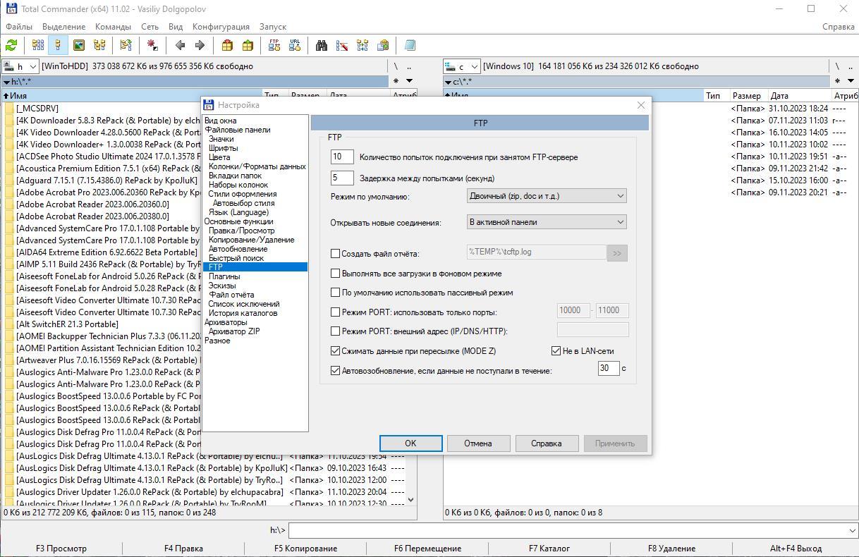Open file search with binoculars icon
The image size is (859, 557).
coord(322,45)
